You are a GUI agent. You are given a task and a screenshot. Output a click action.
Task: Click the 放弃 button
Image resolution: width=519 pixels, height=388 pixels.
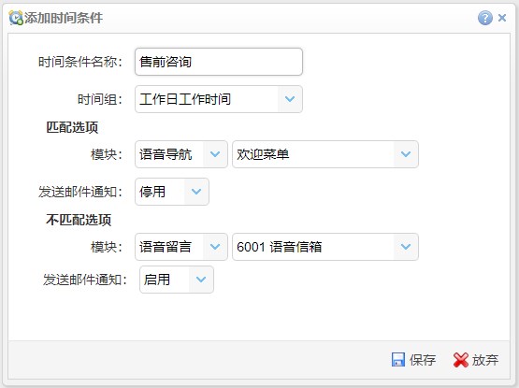point(476,360)
